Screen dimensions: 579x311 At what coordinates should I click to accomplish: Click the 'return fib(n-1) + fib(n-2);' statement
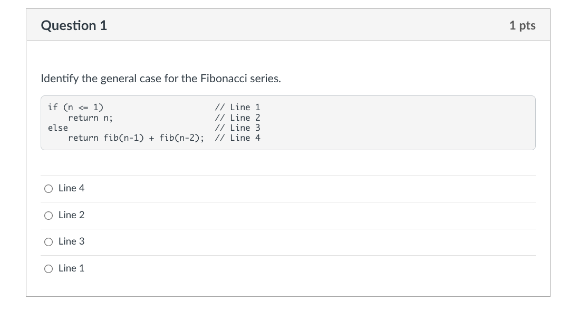click(x=136, y=138)
